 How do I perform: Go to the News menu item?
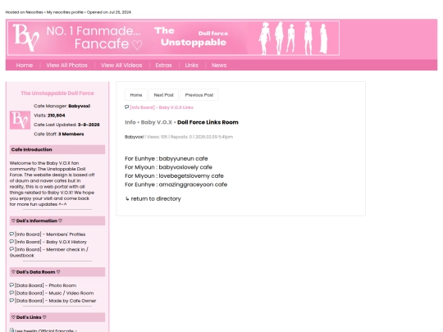coord(219,66)
